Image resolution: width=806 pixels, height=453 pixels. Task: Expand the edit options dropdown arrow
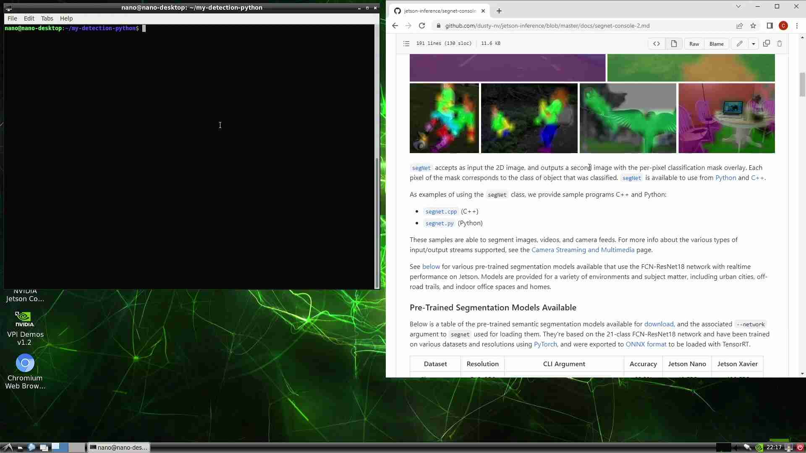pos(754,44)
